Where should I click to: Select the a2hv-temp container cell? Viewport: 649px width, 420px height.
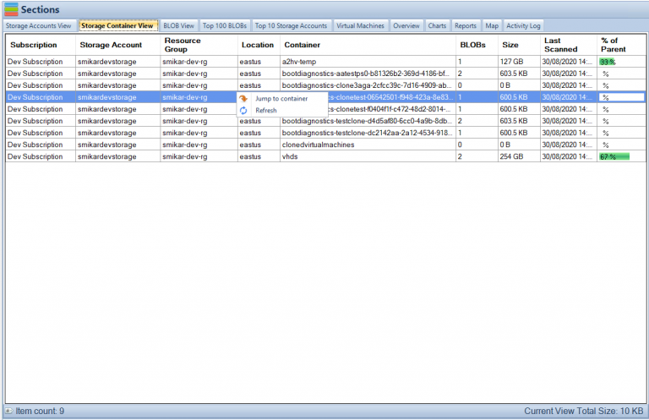[x=368, y=62]
